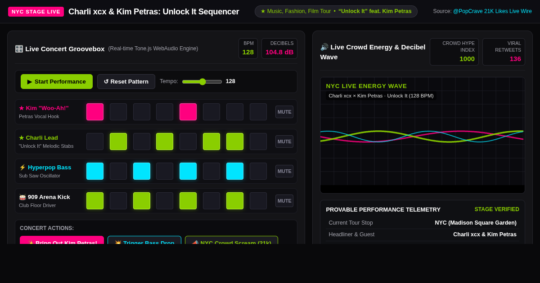
Task: Enable step 1 of Charli Lead row
Action: click(95, 141)
